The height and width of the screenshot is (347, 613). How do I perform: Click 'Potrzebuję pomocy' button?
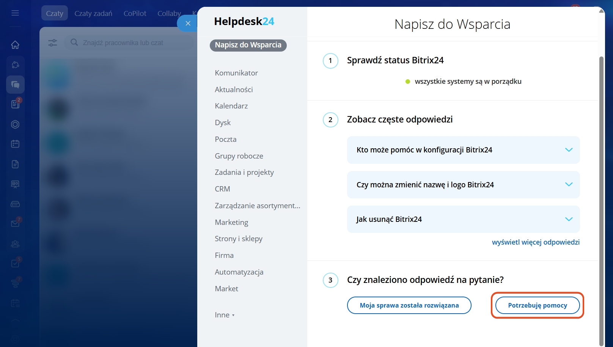tap(537, 305)
